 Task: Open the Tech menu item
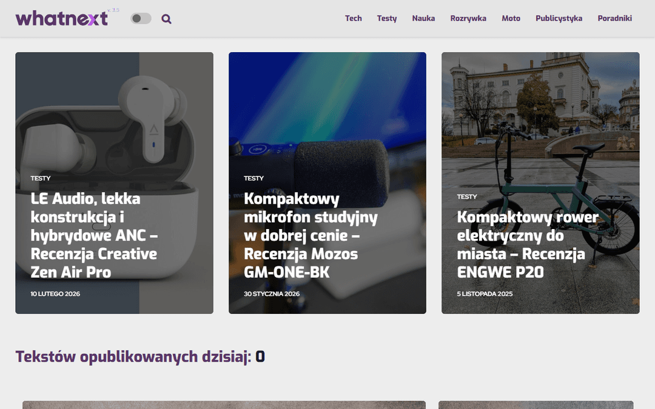(x=354, y=18)
